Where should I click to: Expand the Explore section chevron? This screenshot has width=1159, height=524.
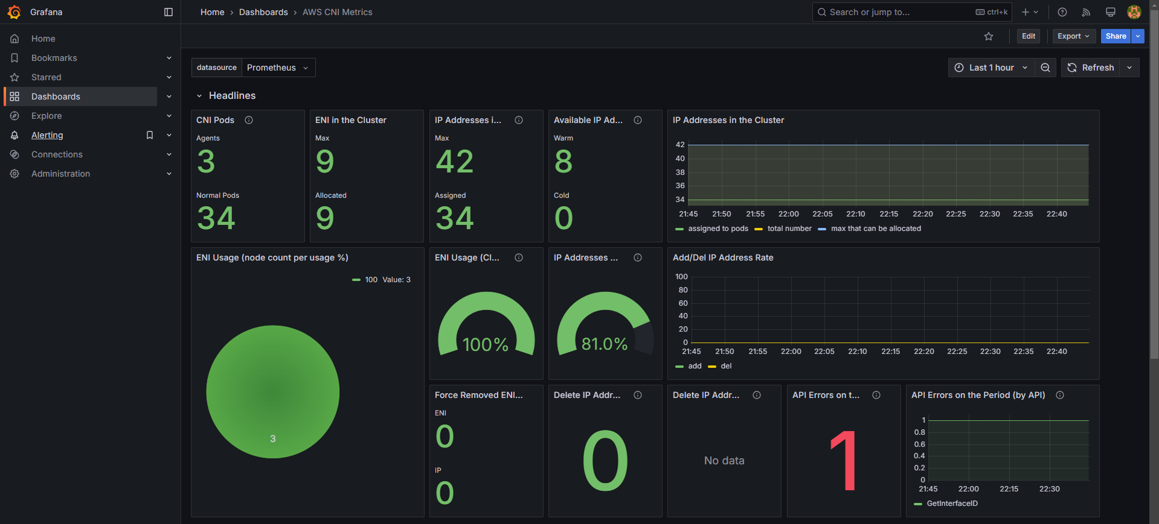[x=169, y=116]
